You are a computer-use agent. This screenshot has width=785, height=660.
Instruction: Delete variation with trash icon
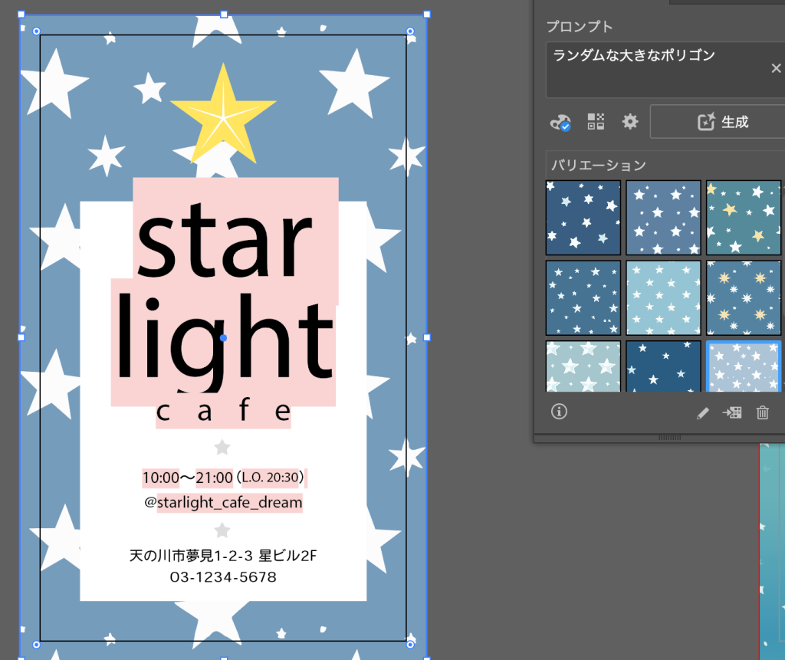[762, 413]
